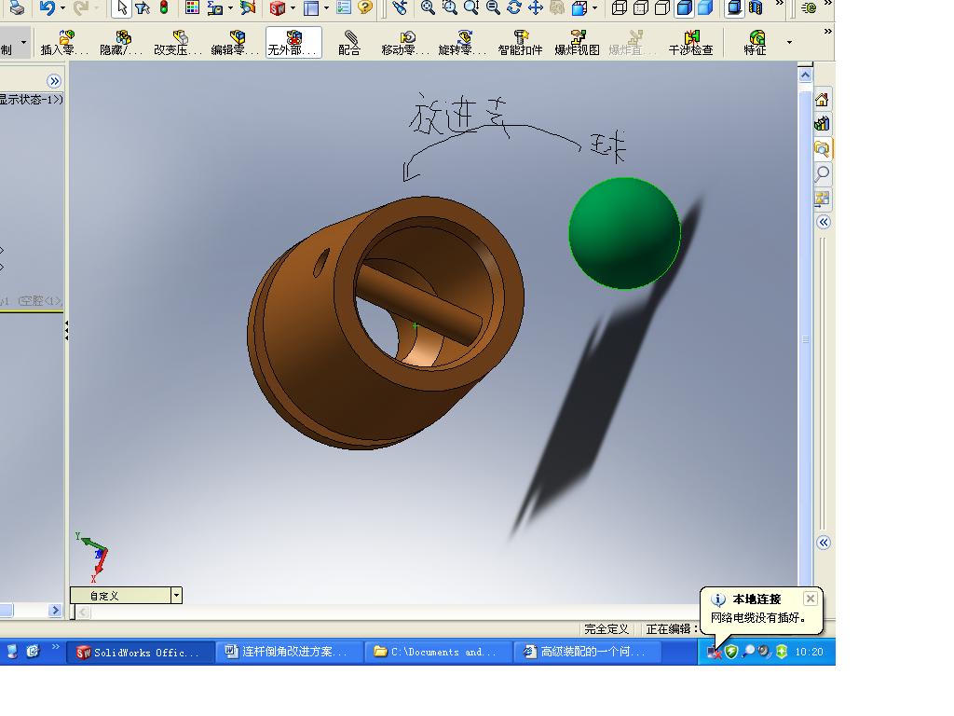Toggle the selection filter funnel icon

143,7
